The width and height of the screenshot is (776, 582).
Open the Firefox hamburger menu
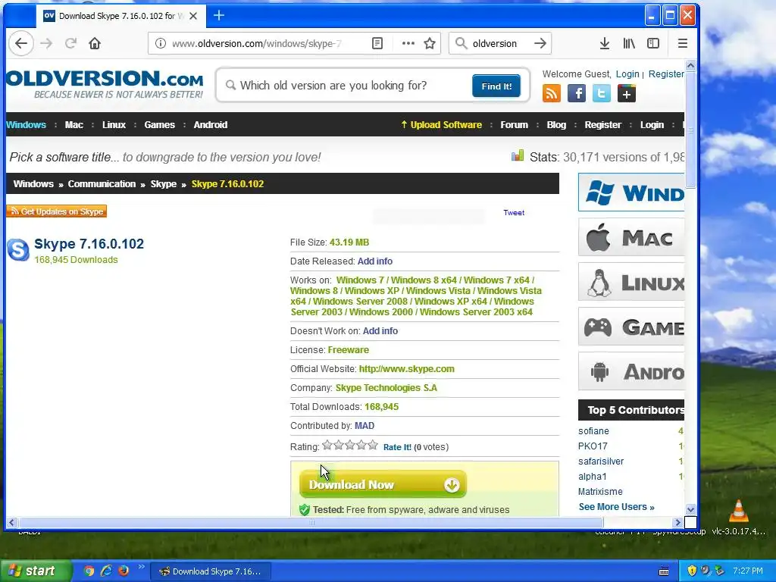click(683, 43)
